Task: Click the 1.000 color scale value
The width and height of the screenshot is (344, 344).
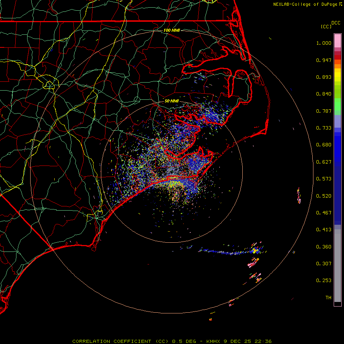Action: (x=324, y=43)
